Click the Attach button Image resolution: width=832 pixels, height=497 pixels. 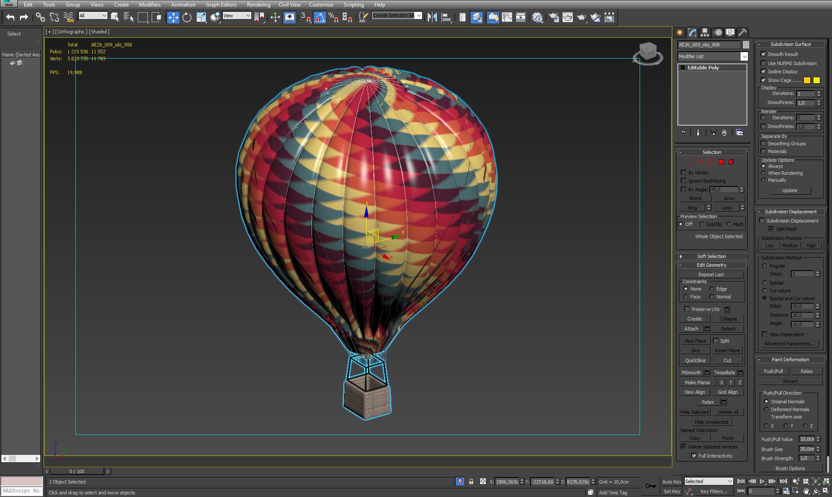click(x=691, y=329)
